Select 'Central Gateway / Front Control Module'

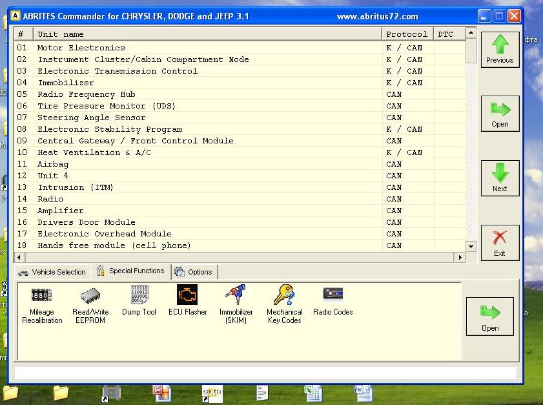pos(136,141)
